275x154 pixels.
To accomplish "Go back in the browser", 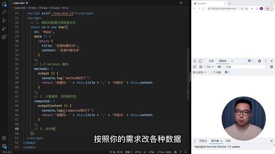I will coord(194,9).
